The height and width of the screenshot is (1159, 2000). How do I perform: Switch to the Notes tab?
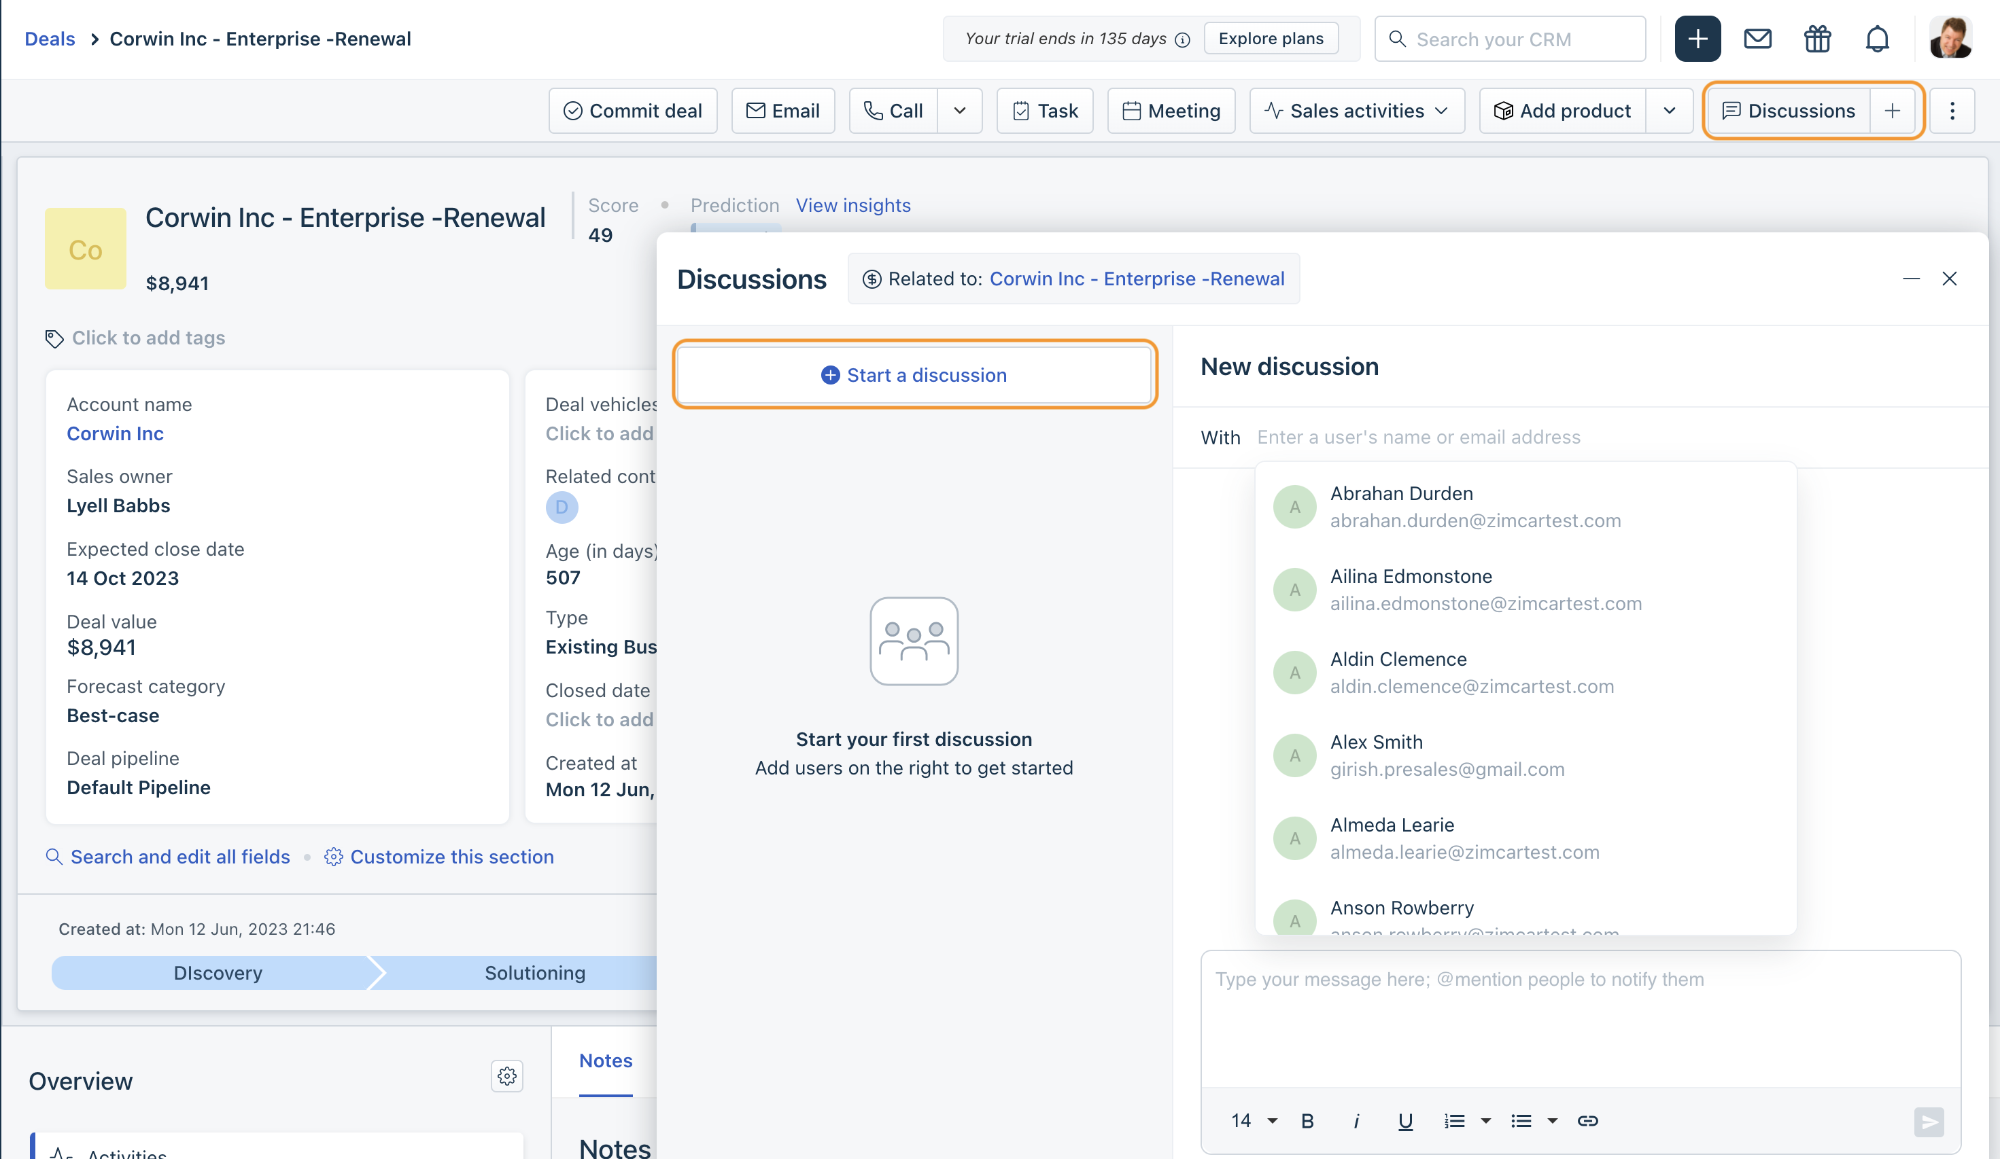pos(606,1060)
